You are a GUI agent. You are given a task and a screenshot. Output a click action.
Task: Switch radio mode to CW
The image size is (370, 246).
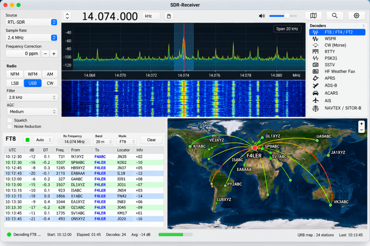click(50, 83)
